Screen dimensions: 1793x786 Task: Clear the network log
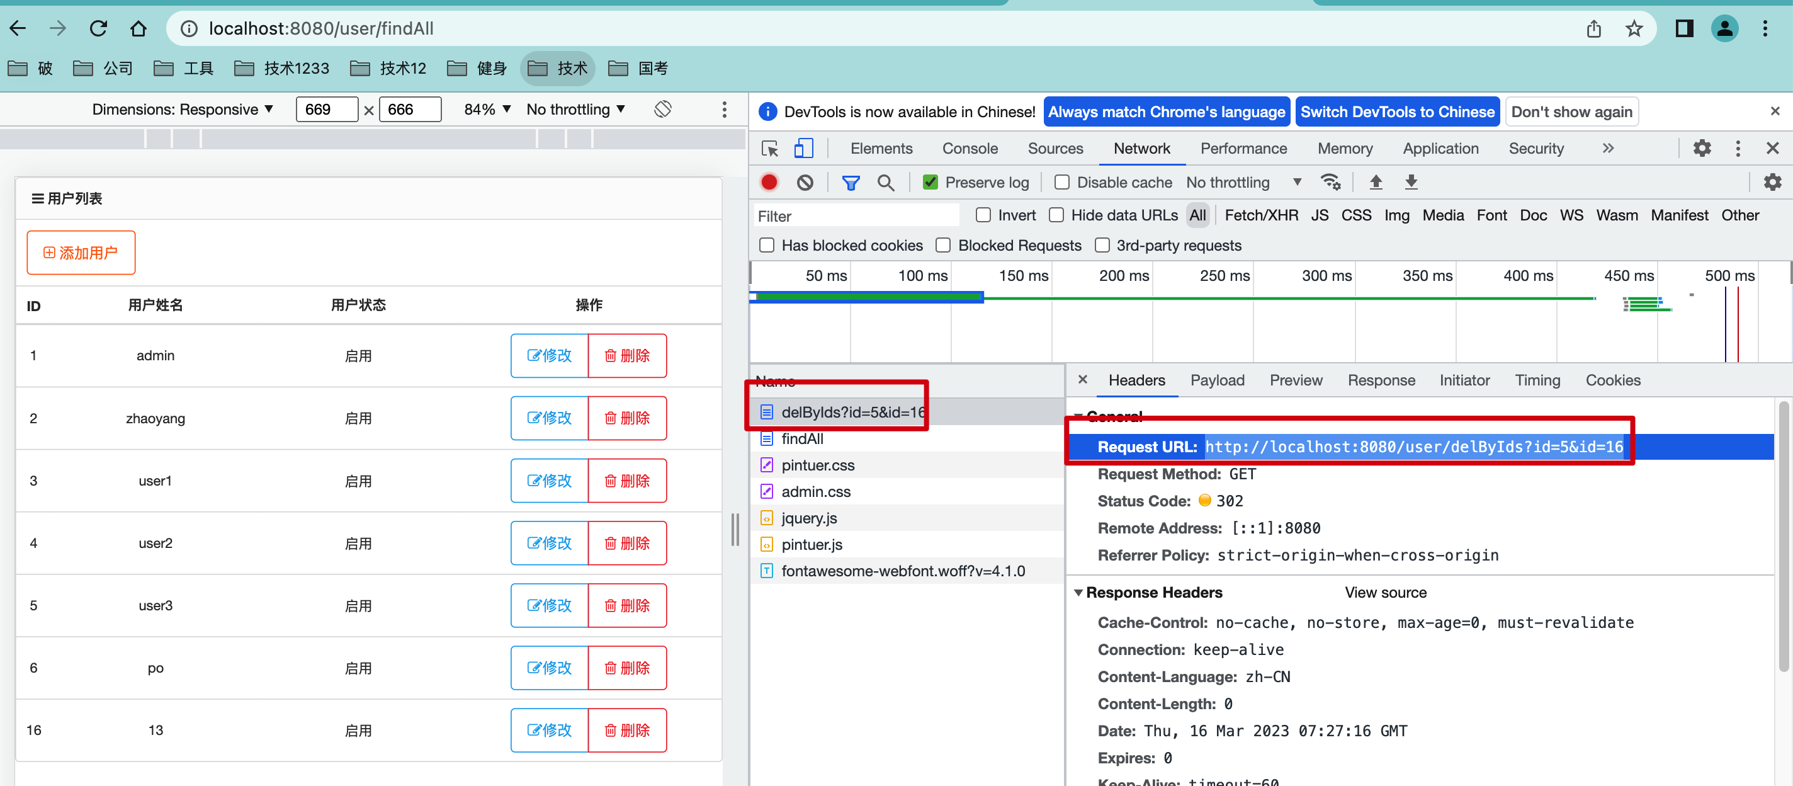point(805,183)
